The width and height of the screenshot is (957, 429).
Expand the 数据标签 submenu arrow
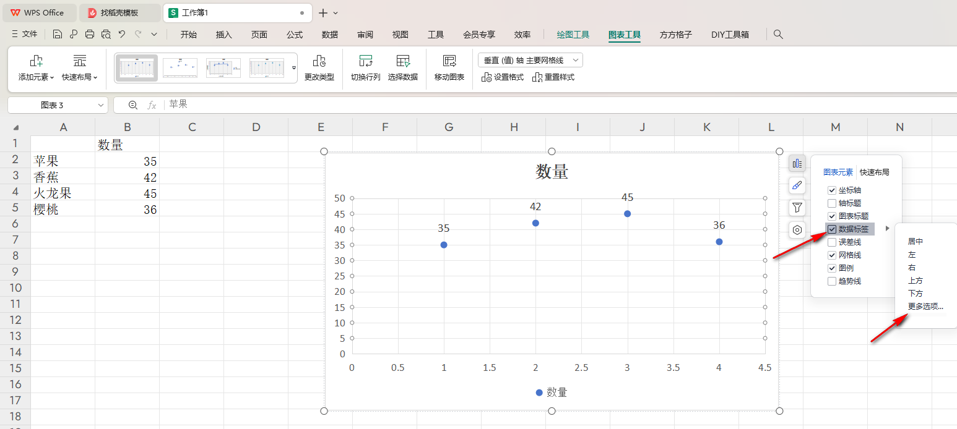pos(887,229)
